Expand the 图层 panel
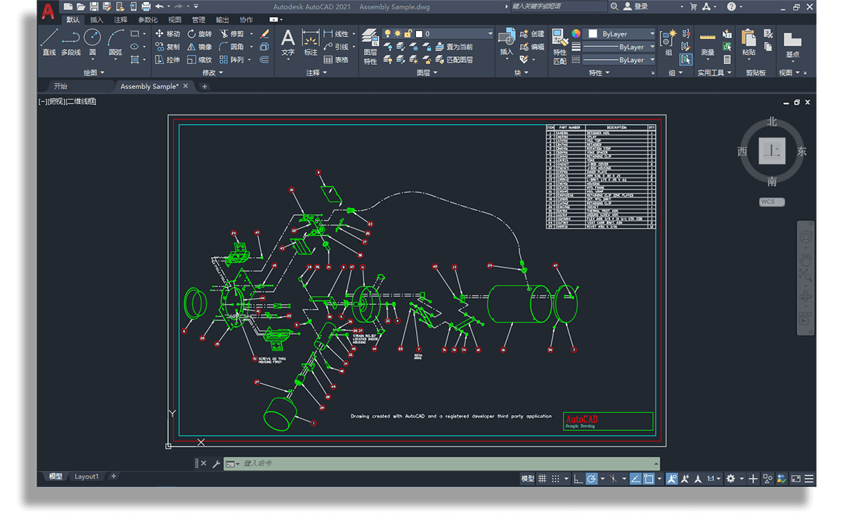The width and height of the screenshot is (855, 522). 426,73
